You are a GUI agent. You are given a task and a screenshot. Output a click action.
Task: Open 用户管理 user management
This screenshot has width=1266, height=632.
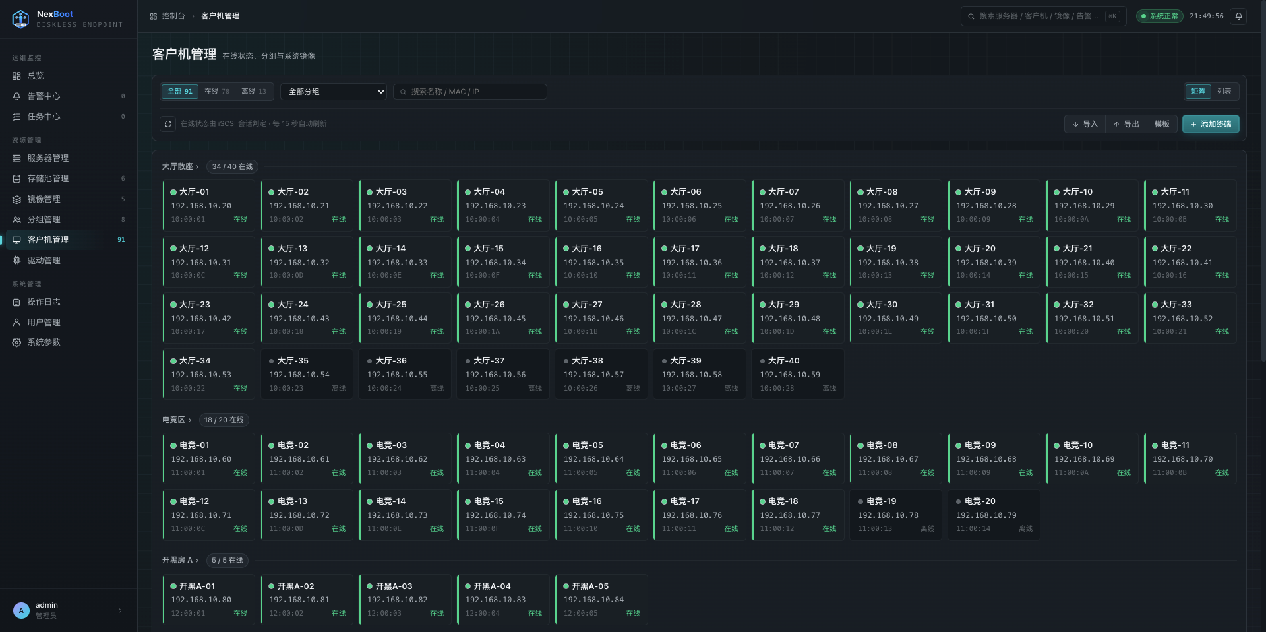click(69, 323)
